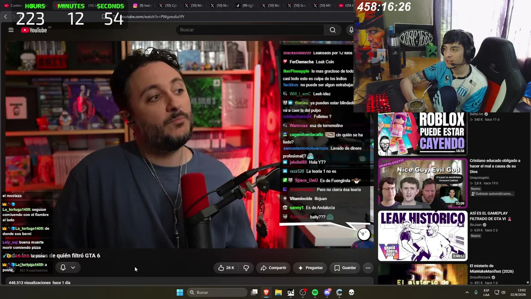Open the blue C-shaped app in taskbar

coord(339,292)
